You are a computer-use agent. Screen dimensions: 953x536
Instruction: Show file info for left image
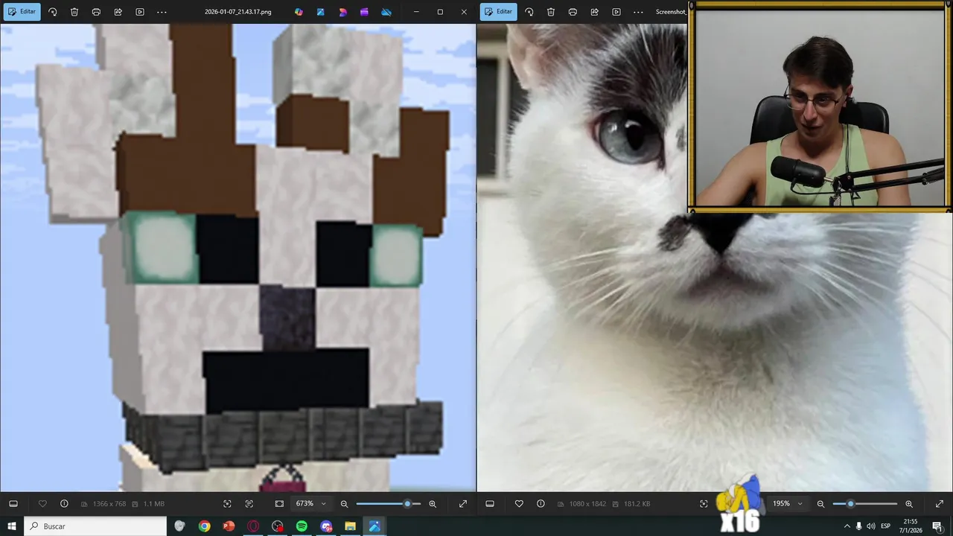64,504
